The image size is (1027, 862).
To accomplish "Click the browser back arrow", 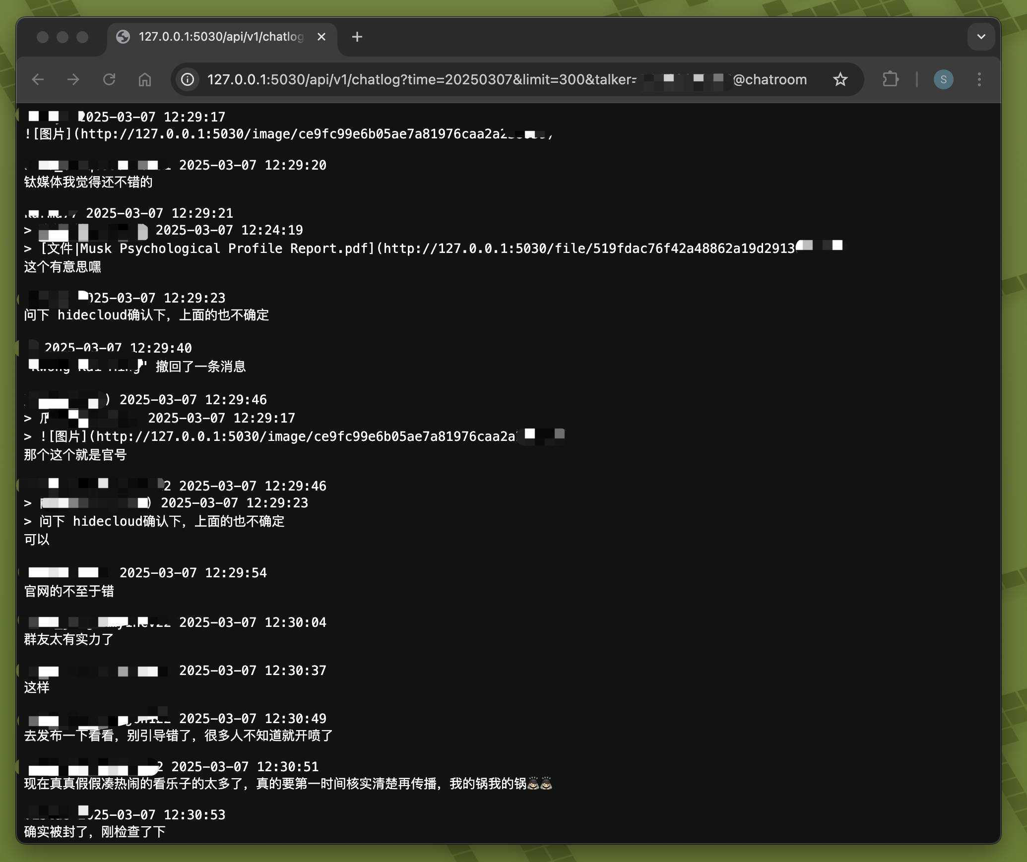I will pos(38,79).
